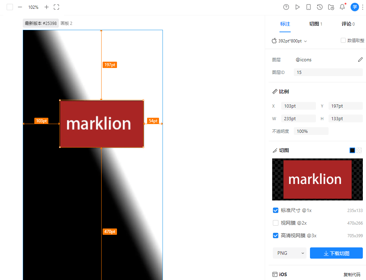The width and height of the screenshot is (366, 280).
Task: Click the 不透明度 100% field
Action: click(311, 131)
